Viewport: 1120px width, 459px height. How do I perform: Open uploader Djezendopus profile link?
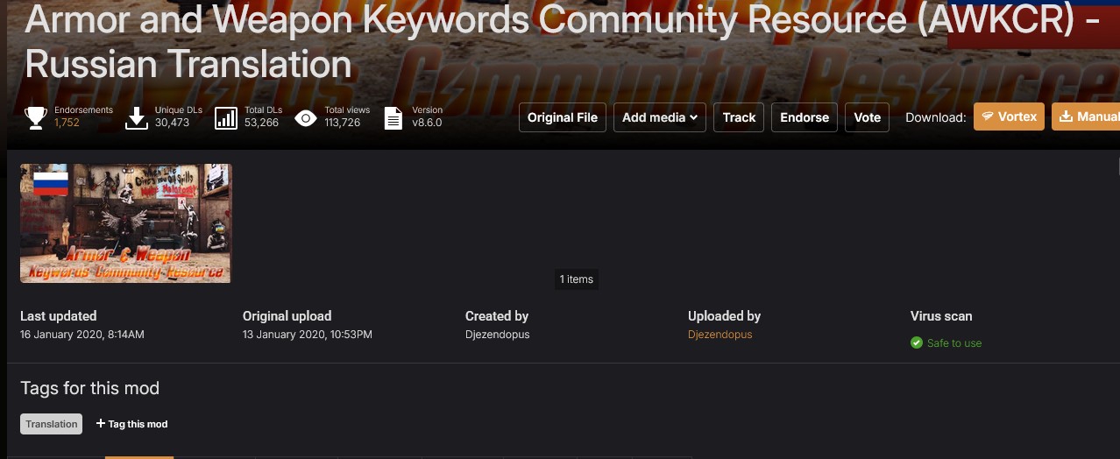719,335
